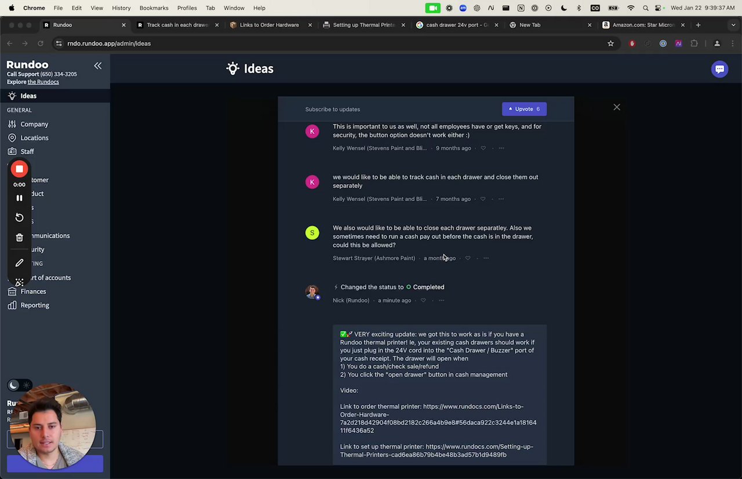Click the Wi-Fi status icon
This screenshot has height=479, width=742.
point(631,8)
